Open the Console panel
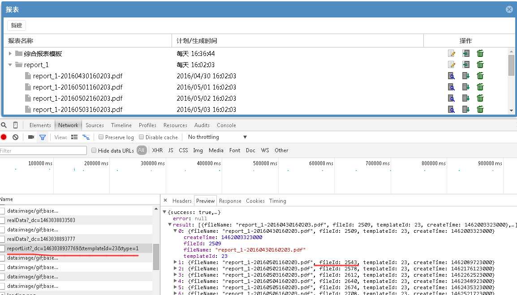Image resolution: width=517 pixels, height=295 pixels. [x=226, y=125]
